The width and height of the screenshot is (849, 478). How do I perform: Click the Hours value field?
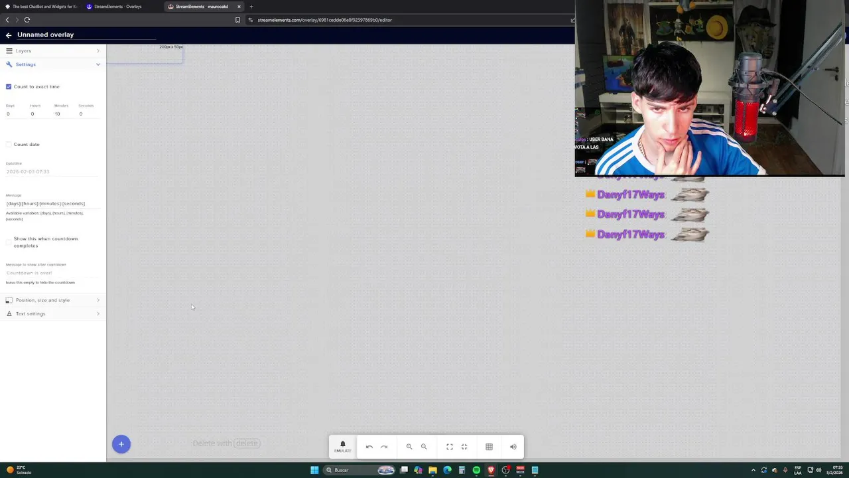(x=40, y=114)
